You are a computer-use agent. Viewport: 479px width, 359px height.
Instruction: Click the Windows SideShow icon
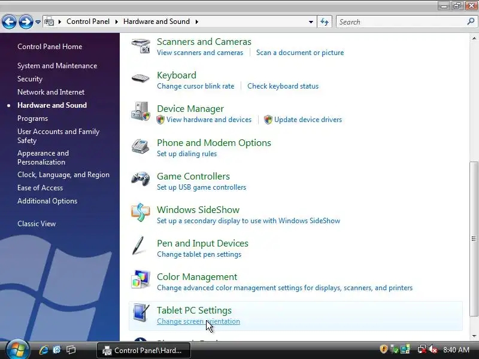(x=141, y=212)
